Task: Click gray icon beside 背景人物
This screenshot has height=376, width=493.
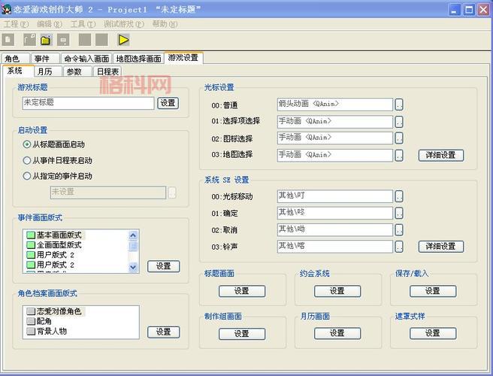Action: coord(31,331)
